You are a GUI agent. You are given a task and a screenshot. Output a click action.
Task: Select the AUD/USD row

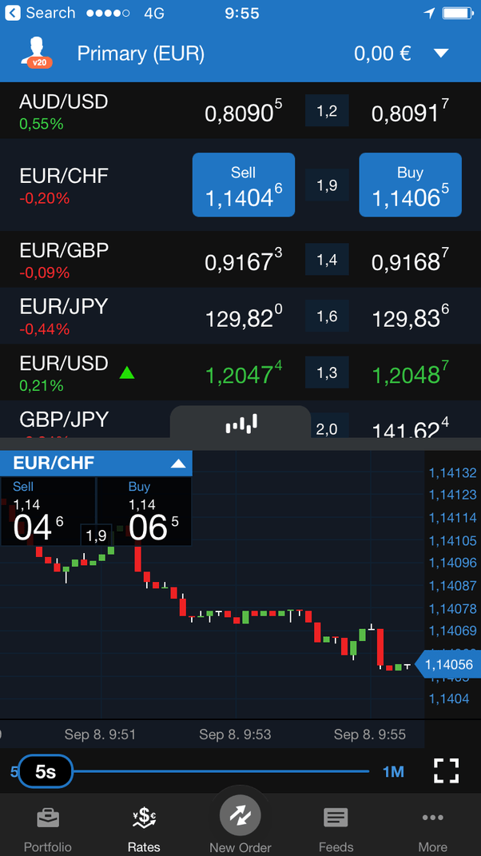pyautogui.click(x=240, y=111)
